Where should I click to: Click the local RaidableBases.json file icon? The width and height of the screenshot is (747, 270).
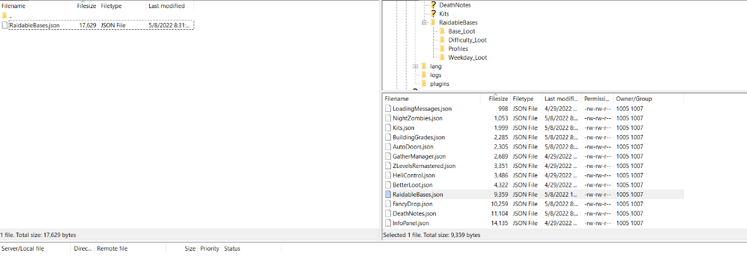pos(5,26)
